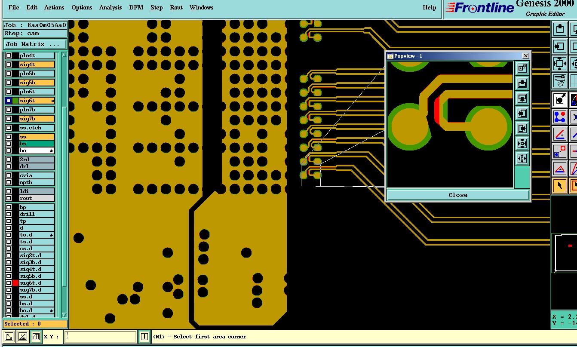
Task: Click the grid snap icon near X Y
Action: 36,337
